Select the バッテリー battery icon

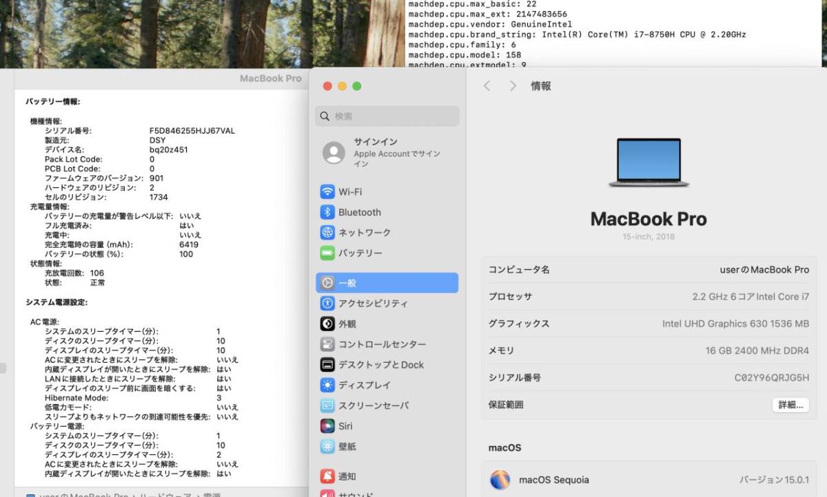[327, 253]
